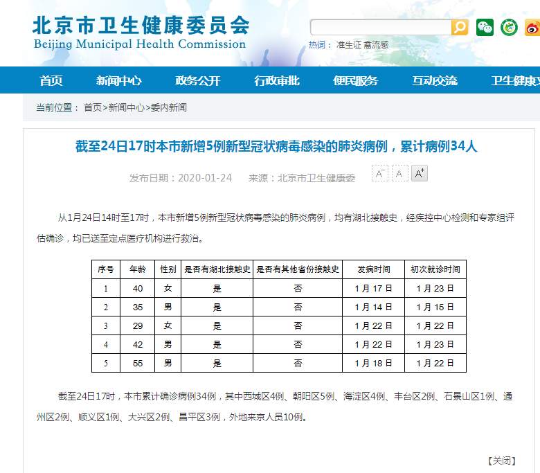Click the green round logo icon

(509, 28)
